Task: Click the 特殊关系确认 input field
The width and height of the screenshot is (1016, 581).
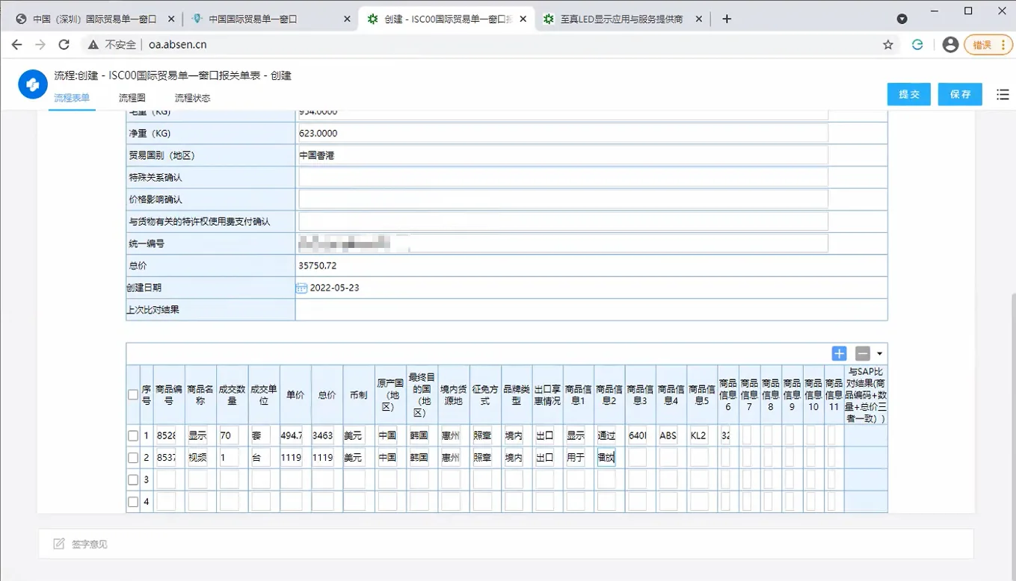Action: click(x=563, y=178)
